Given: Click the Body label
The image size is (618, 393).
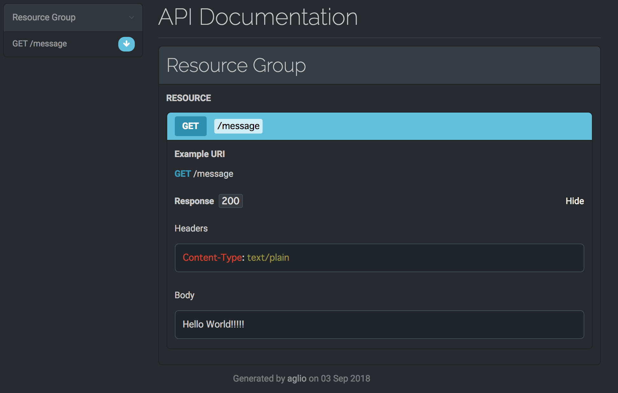Looking at the screenshot, I should click(x=184, y=295).
